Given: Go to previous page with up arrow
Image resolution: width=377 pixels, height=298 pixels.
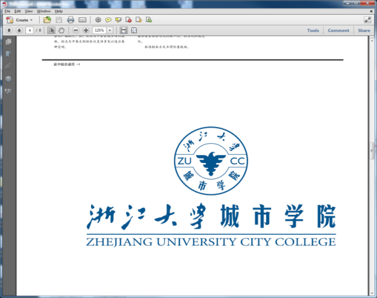Looking at the screenshot, I should (x=9, y=30).
